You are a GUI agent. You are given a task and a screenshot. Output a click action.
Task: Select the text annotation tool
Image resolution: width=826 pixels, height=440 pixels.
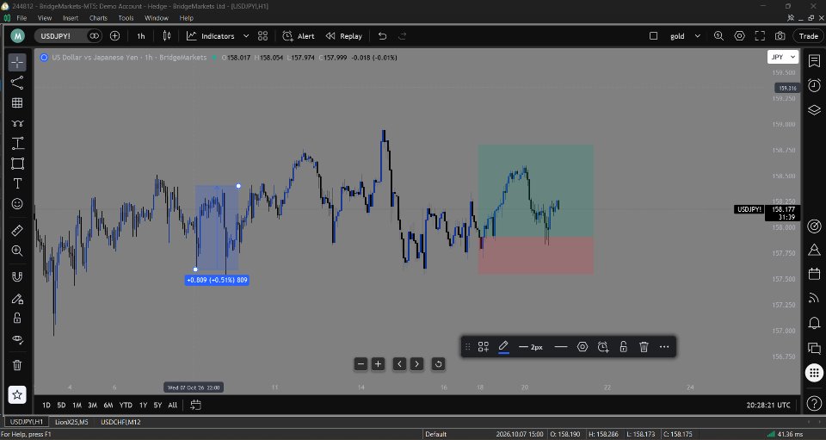(x=17, y=183)
